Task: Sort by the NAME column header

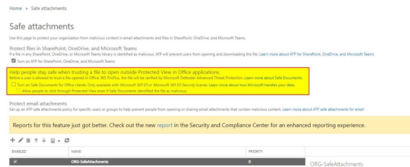Action: tap(76, 152)
